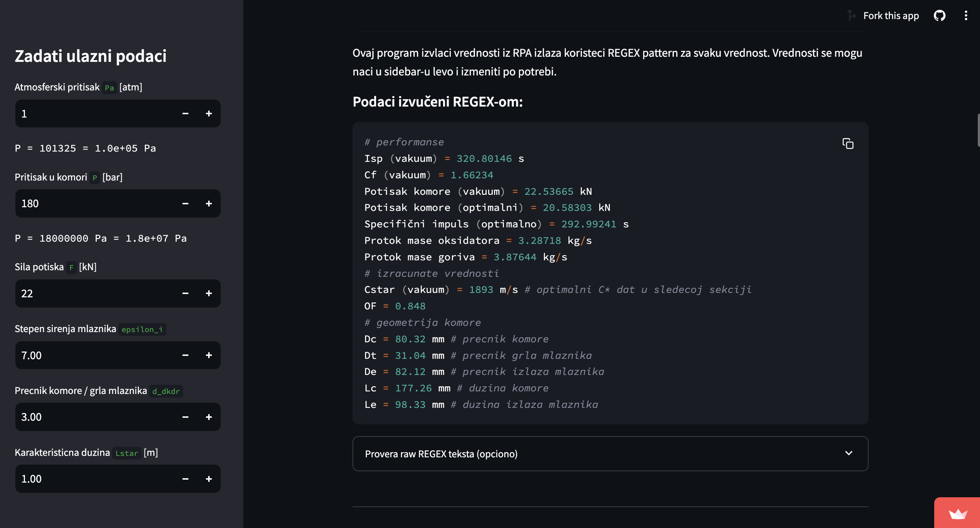The height and width of the screenshot is (528, 980).
Task: Copy the REGEX code block to clipboard
Action: tap(848, 144)
